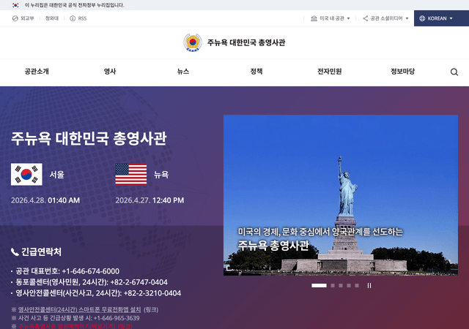
Task: Click the New York time 12:40 PM text
Action: [169, 200]
